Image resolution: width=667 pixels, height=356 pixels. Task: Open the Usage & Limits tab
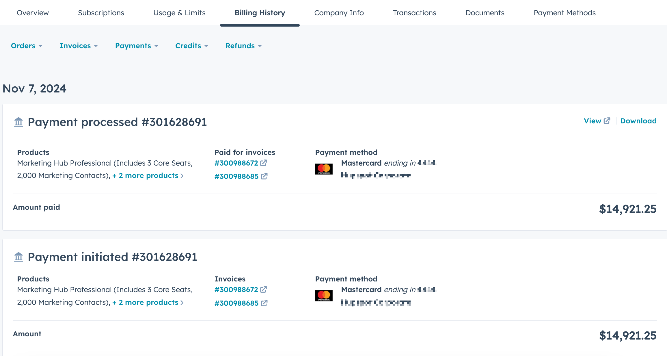point(179,13)
